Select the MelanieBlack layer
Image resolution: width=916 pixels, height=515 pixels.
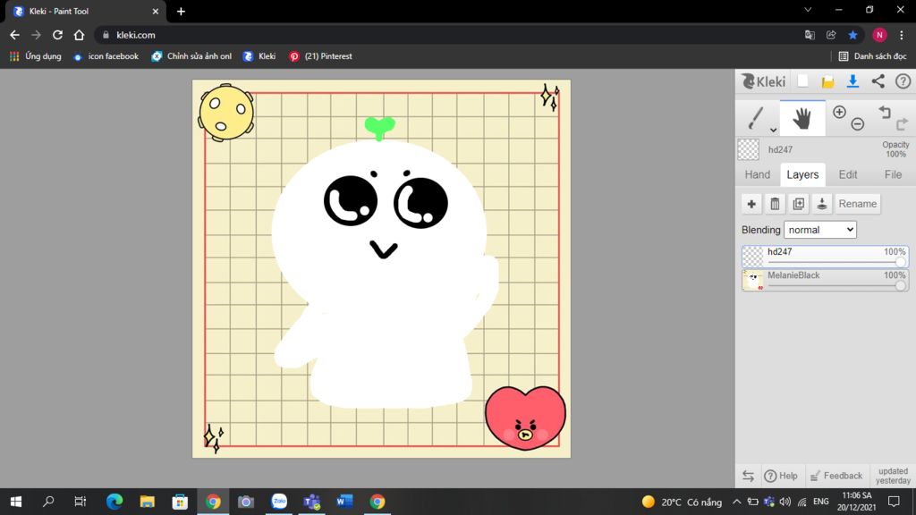coord(825,280)
